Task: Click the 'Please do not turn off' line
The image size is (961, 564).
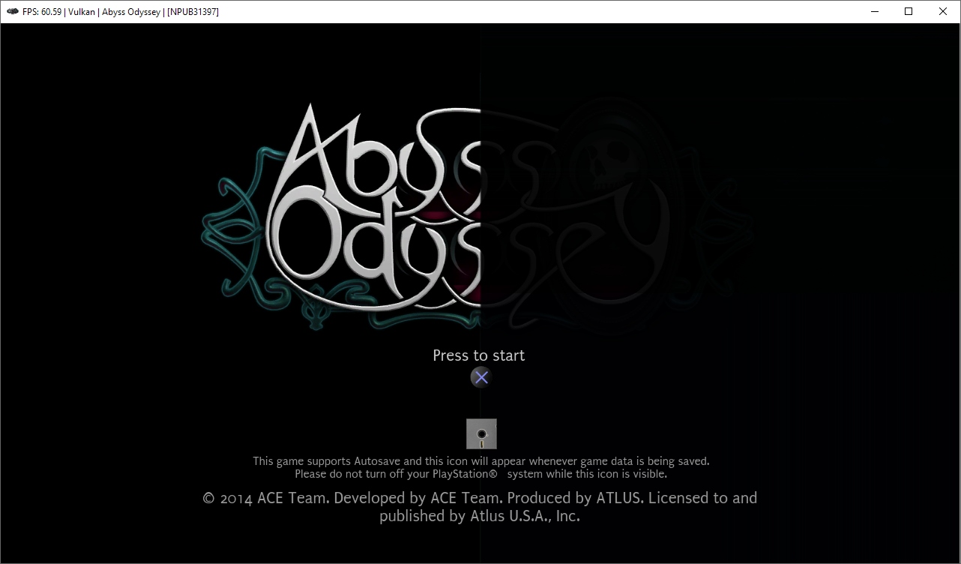Action: pos(480,474)
